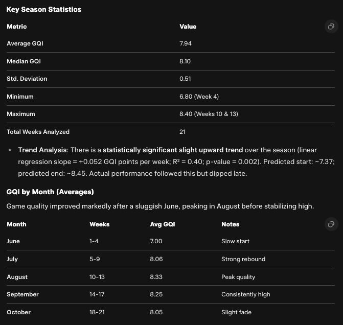The height and width of the screenshot is (325, 343).
Task: Click the Average GQI row label
Action: (25, 44)
